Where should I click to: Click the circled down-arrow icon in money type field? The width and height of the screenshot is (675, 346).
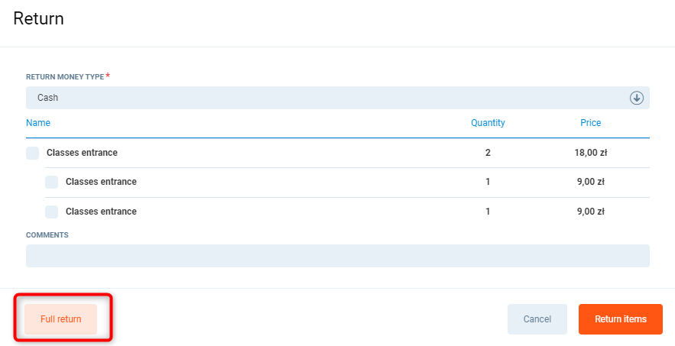pyautogui.click(x=636, y=98)
